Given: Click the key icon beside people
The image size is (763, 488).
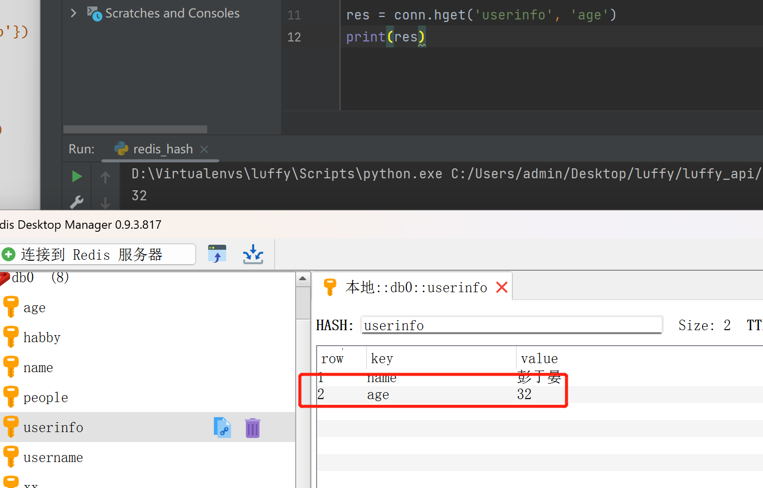Looking at the screenshot, I should pos(10,397).
